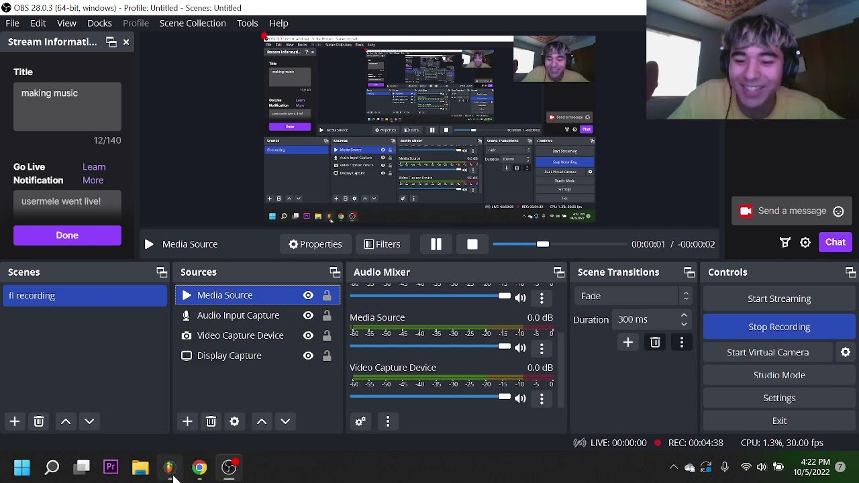Open transition properties dots menu
The image size is (859, 483).
(682, 343)
